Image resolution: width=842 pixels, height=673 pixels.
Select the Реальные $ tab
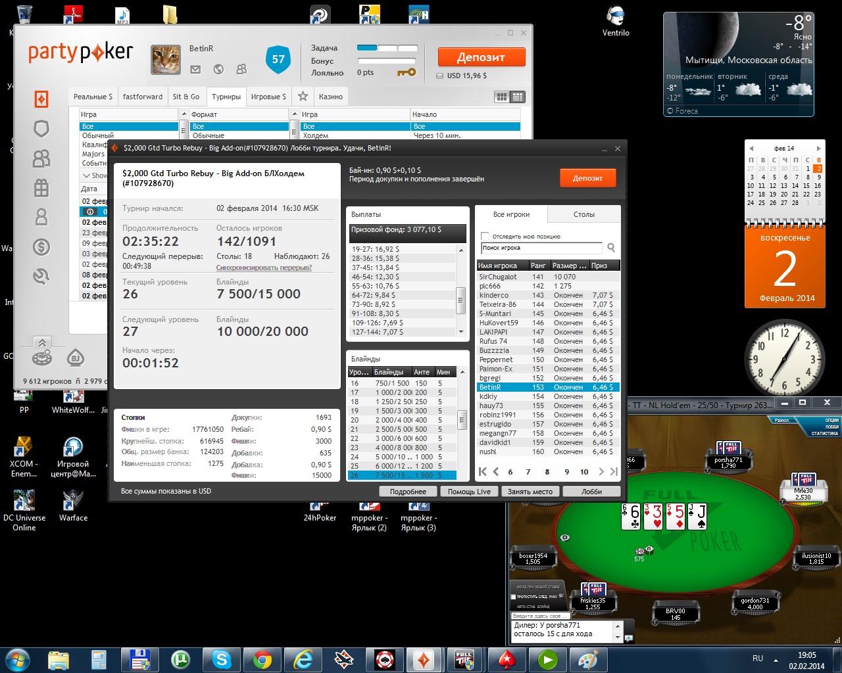93,97
